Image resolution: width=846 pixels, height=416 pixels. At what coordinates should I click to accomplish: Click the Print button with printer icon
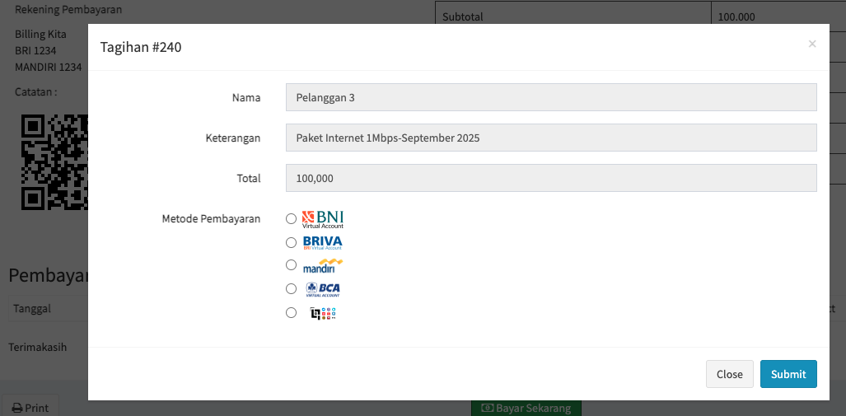click(30, 407)
